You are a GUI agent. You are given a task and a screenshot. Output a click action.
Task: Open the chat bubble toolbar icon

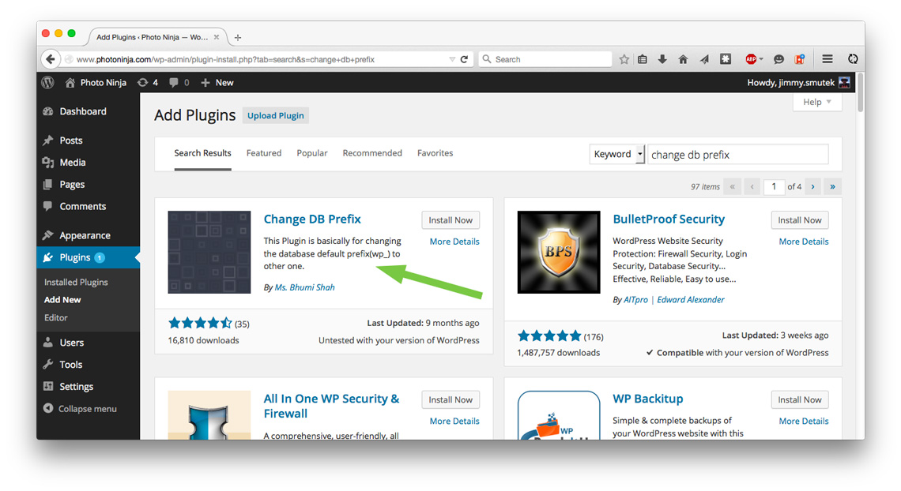pos(778,59)
